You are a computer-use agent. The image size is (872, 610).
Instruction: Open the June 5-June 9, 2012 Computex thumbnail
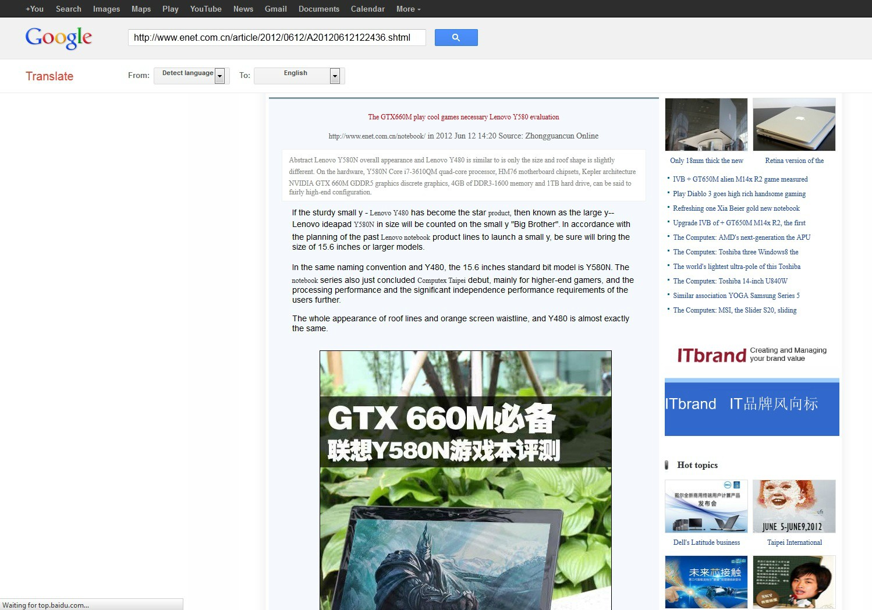pos(794,506)
